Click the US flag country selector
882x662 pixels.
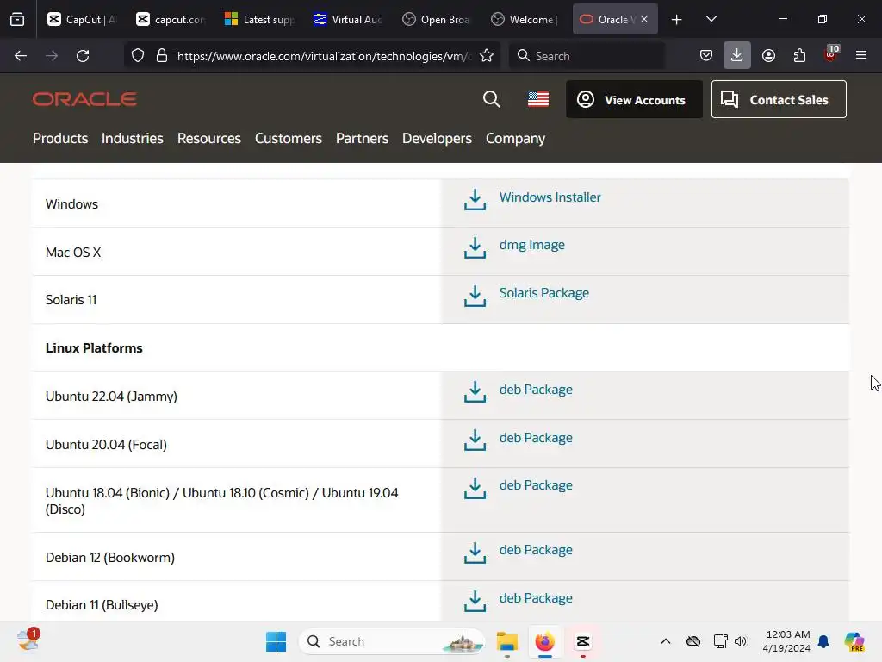click(538, 99)
